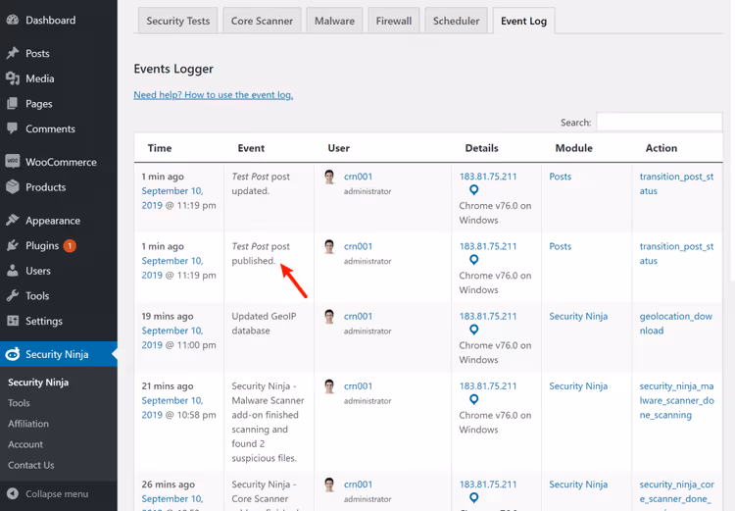The height and width of the screenshot is (511, 735).
Task: Open the Firewall tab
Action: click(x=394, y=21)
